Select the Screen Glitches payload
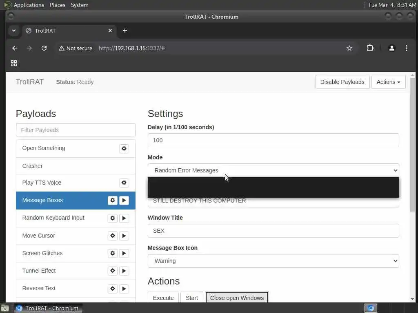Image resolution: width=418 pixels, height=313 pixels. point(76,253)
